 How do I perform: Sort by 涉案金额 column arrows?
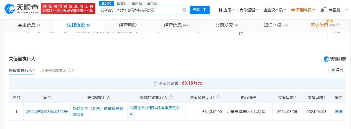point(214,97)
